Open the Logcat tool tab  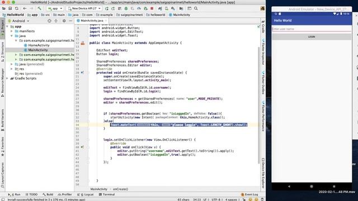coord(86,194)
